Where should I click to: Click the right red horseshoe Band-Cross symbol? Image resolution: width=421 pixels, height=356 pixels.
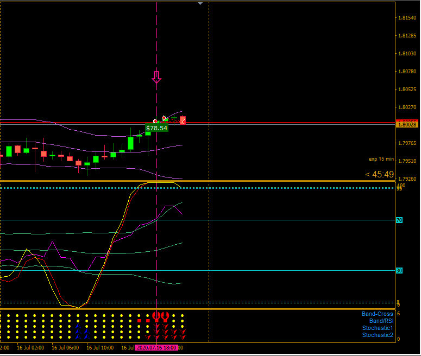click(165, 315)
